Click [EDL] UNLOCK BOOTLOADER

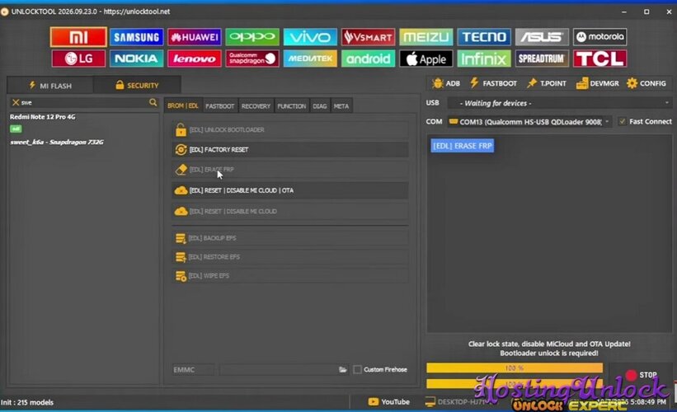(x=289, y=130)
